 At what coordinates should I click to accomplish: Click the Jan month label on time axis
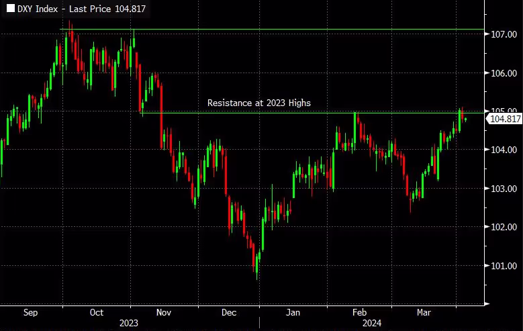click(x=293, y=313)
